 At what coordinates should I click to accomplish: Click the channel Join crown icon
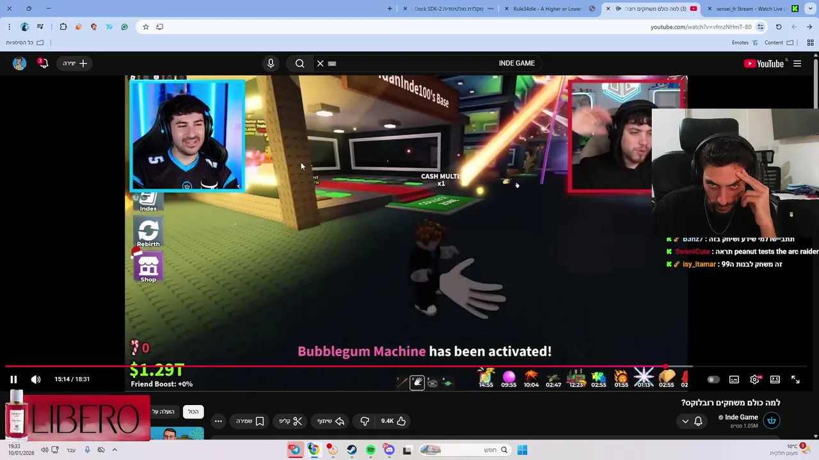pos(772,421)
